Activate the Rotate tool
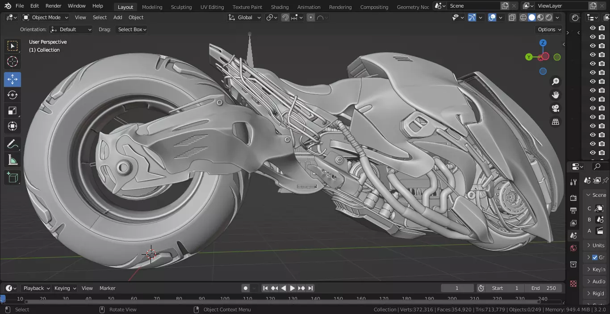Image resolution: width=610 pixels, height=314 pixels. coord(13,95)
